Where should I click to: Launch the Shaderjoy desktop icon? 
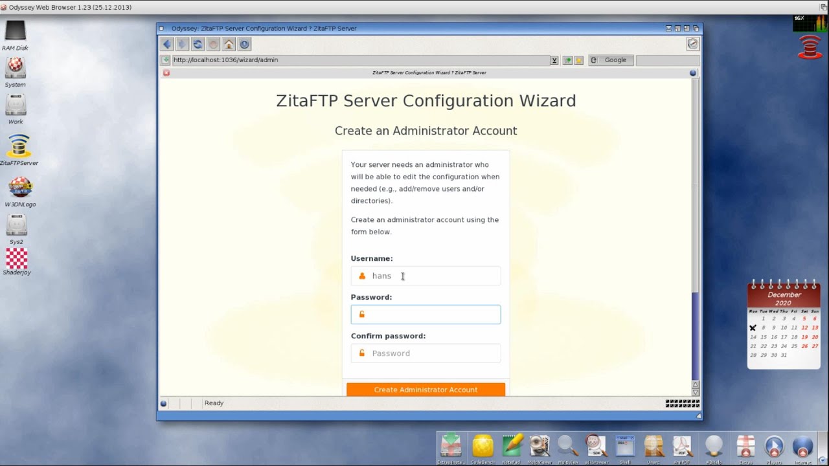point(17,262)
